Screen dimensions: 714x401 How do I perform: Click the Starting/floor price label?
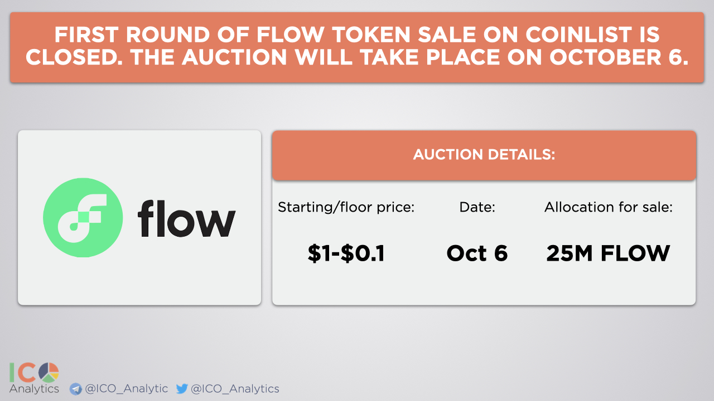pyautogui.click(x=346, y=208)
